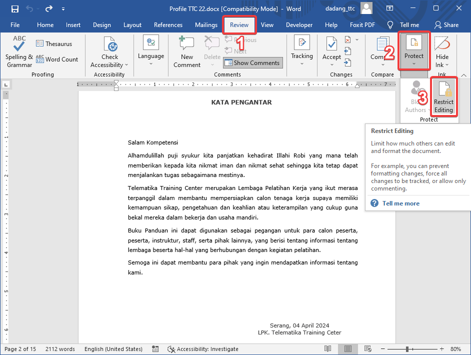Toggle the Show Comments button
The image size is (471, 355).
tap(252, 63)
